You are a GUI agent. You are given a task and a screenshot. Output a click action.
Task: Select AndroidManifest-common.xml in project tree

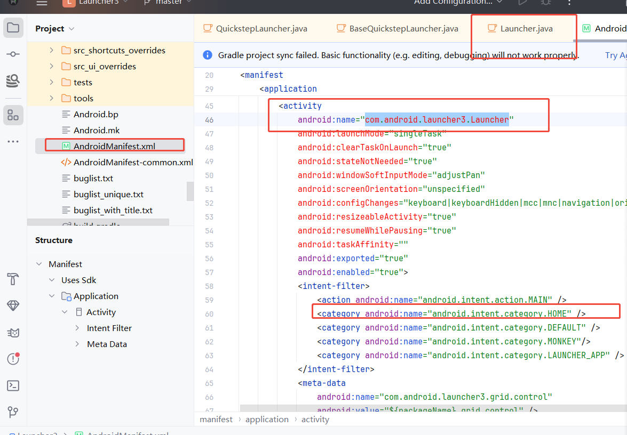coord(133,162)
